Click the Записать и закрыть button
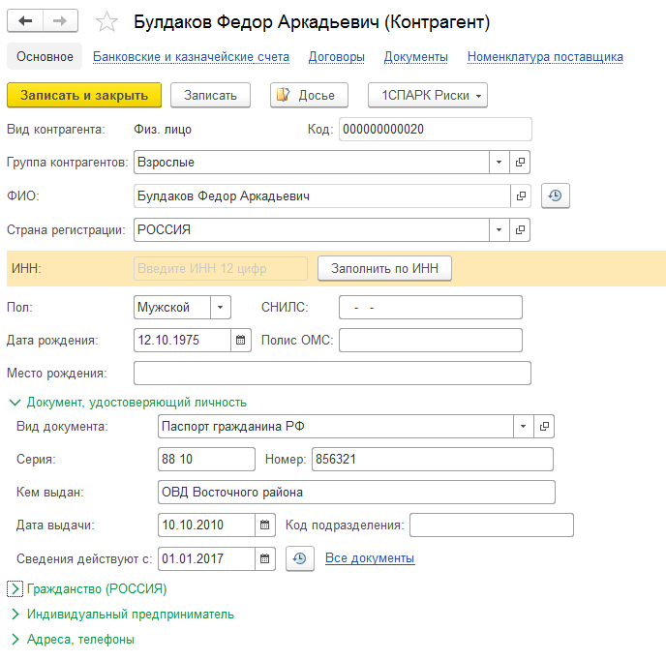Viewport: 666px width, 660px height. pos(84,95)
